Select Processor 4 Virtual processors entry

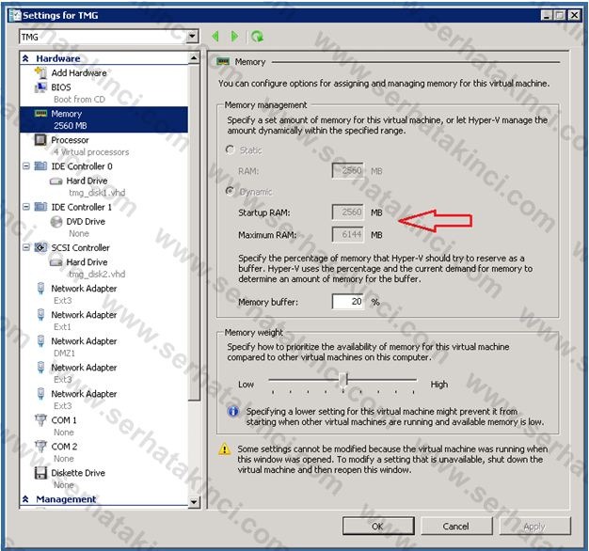(103, 146)
